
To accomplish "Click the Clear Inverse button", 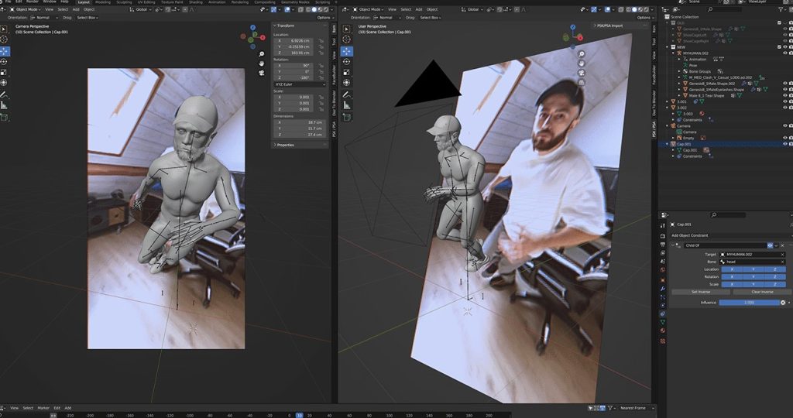I will coord(761,292).
